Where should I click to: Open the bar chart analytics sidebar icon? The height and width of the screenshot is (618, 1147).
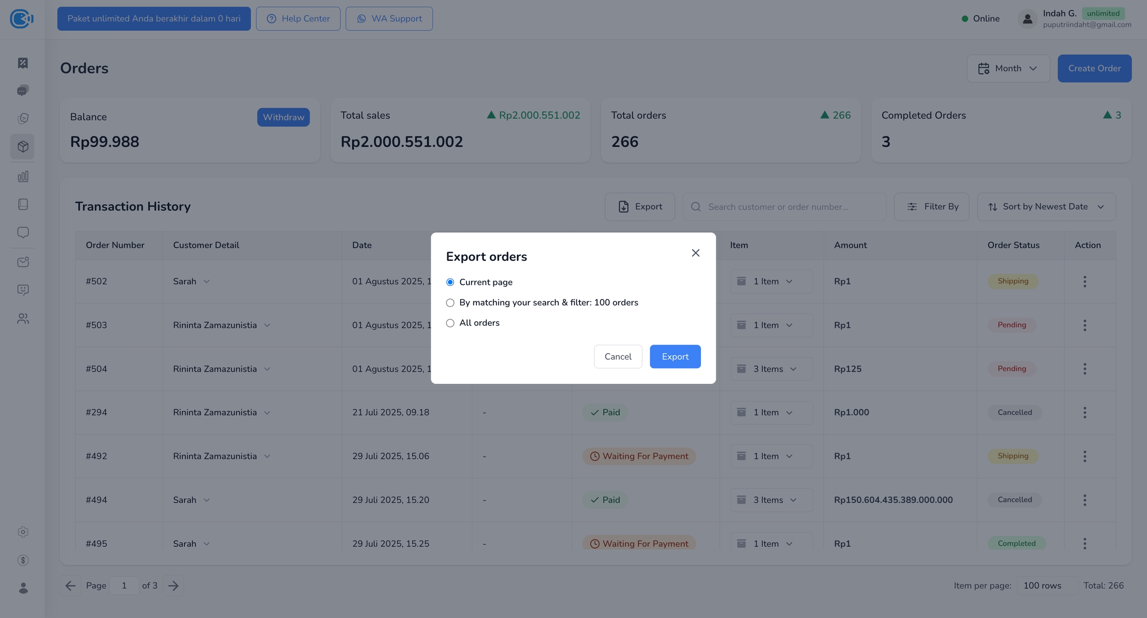(x=23, y=176)
